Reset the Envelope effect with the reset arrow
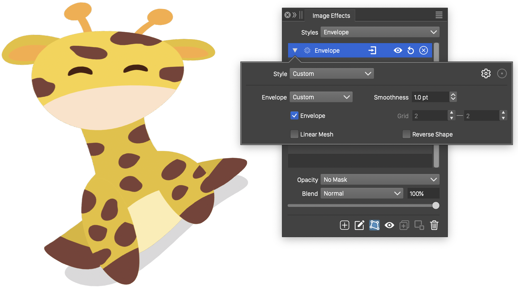518x289 pixels. click(411, 51)
